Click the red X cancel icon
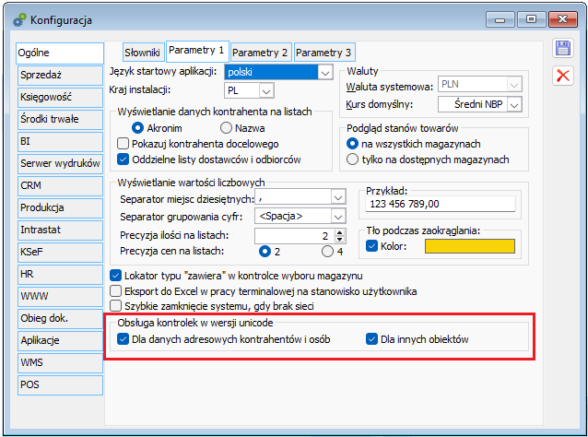The width and height of the screenshot is (588, 437). click(562, 76)
